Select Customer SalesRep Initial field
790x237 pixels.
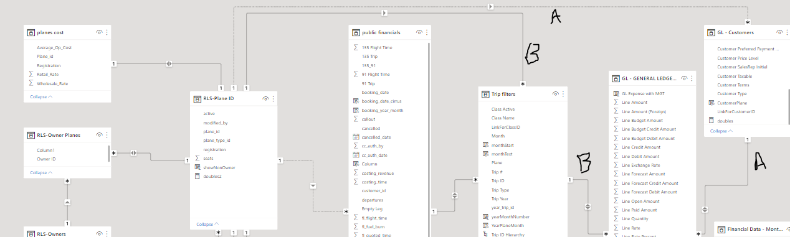tap(742, 67)
